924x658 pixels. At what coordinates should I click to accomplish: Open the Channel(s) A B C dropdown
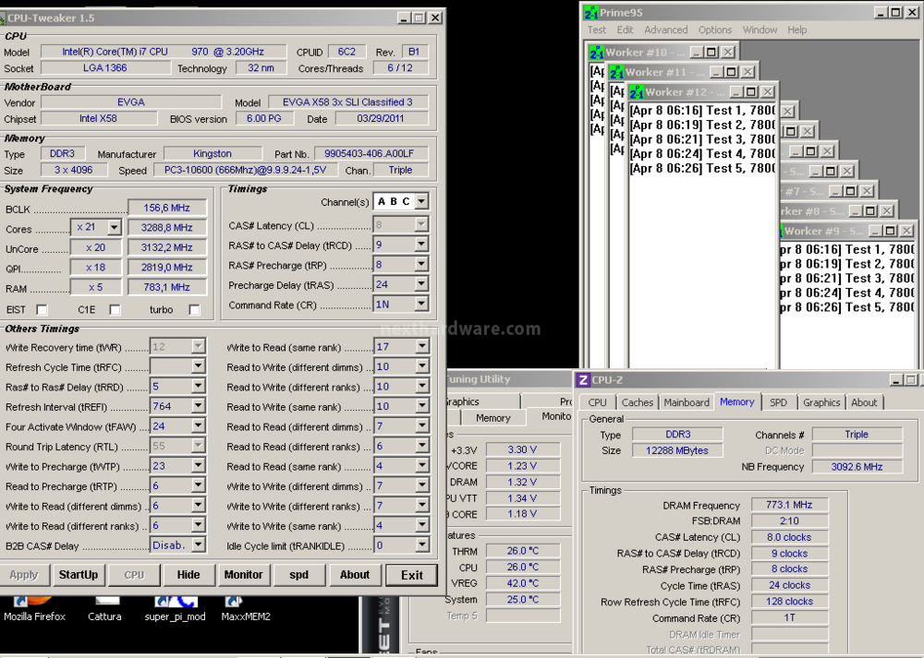[x=421, y=201]
